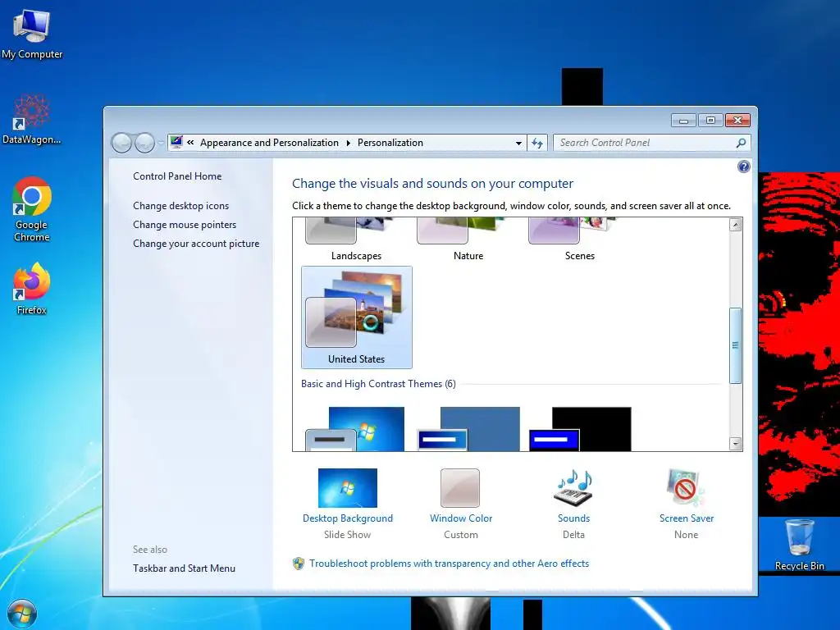
Task: Open the Recycle Bin
Action: tap(799, 545)
